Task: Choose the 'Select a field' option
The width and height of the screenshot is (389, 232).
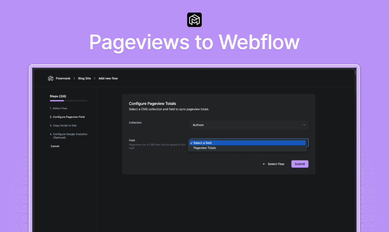Action: (247, 143)
